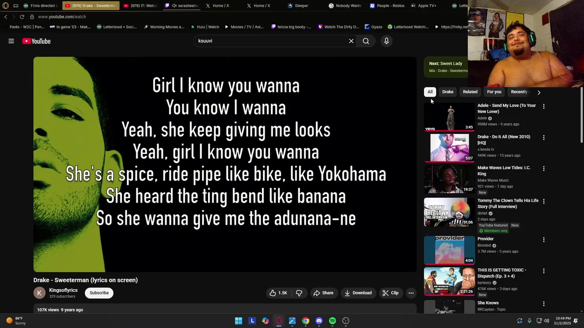
Task: Open the Letterboxd • Soci... bookmark
Action: pyautogui.click(x=117, y=27)
